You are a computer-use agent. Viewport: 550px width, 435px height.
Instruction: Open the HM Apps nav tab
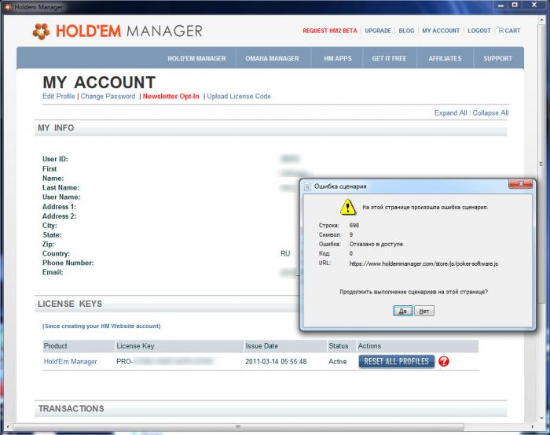(x=337, y=58)
